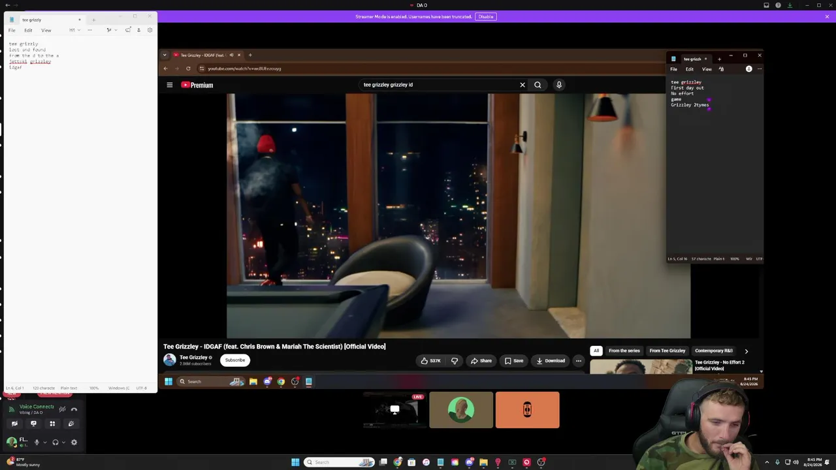The height and width of the screenshot is (470, 836).
Task: Open Chrome from Windows taskbar
Action: click(x=397, y=462)
